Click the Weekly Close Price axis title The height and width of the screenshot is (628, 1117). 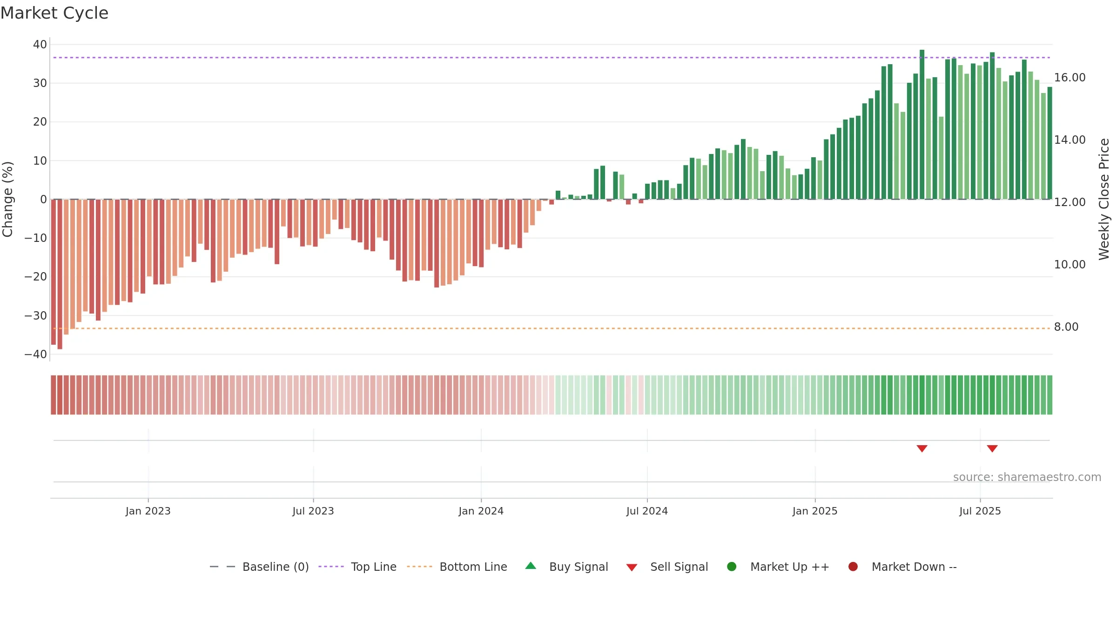pos(1104,199)
